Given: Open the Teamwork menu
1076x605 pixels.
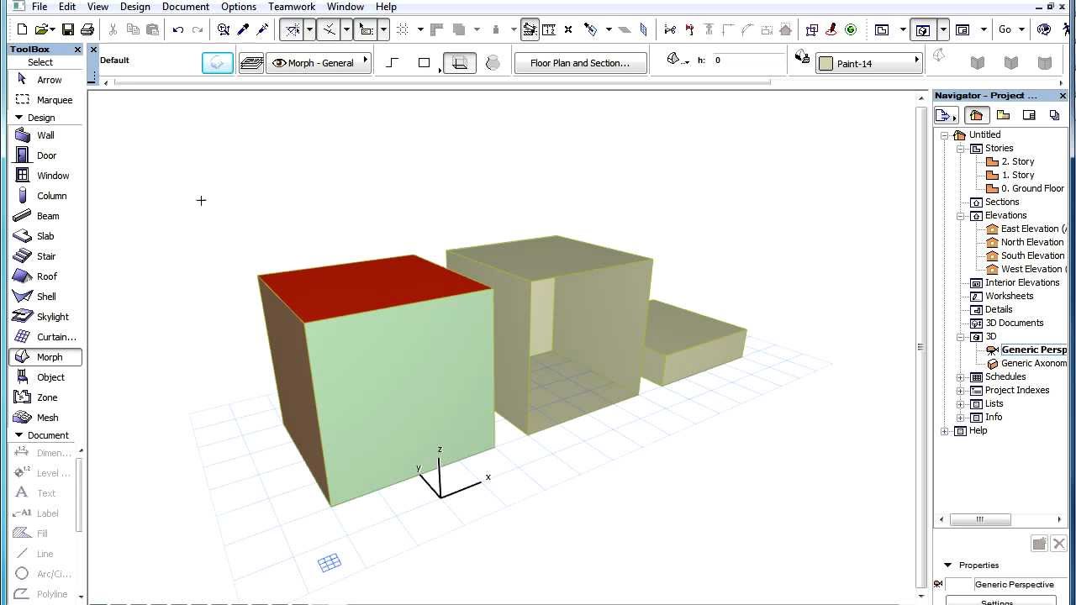Looking at the screenshot, I should [x=292, y=7].
